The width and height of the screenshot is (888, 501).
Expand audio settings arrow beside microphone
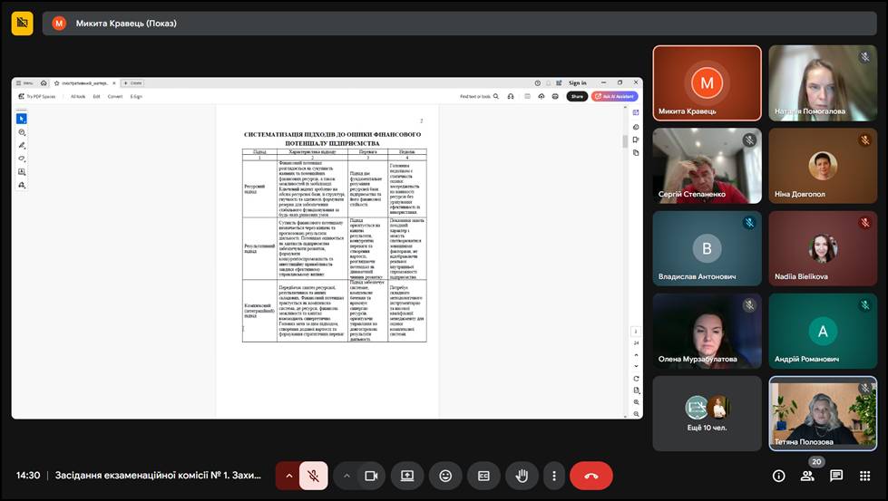pos(289,476)
